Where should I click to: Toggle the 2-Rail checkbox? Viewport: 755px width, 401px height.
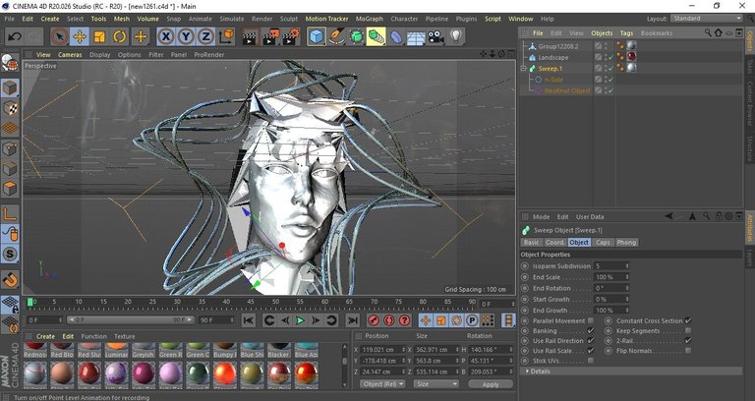click(x=688, y=340)
